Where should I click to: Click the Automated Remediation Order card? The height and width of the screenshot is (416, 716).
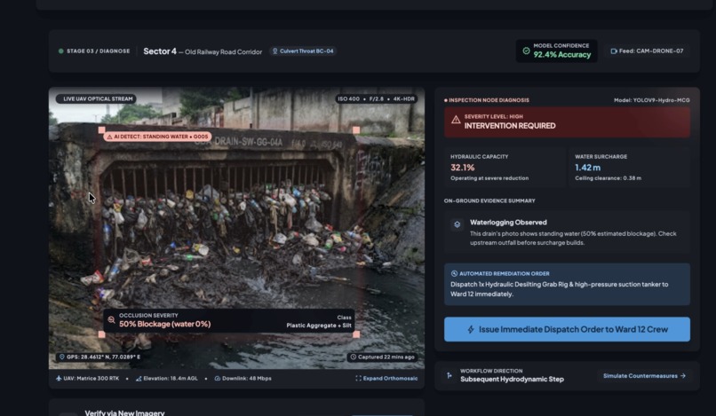point(567,284)
